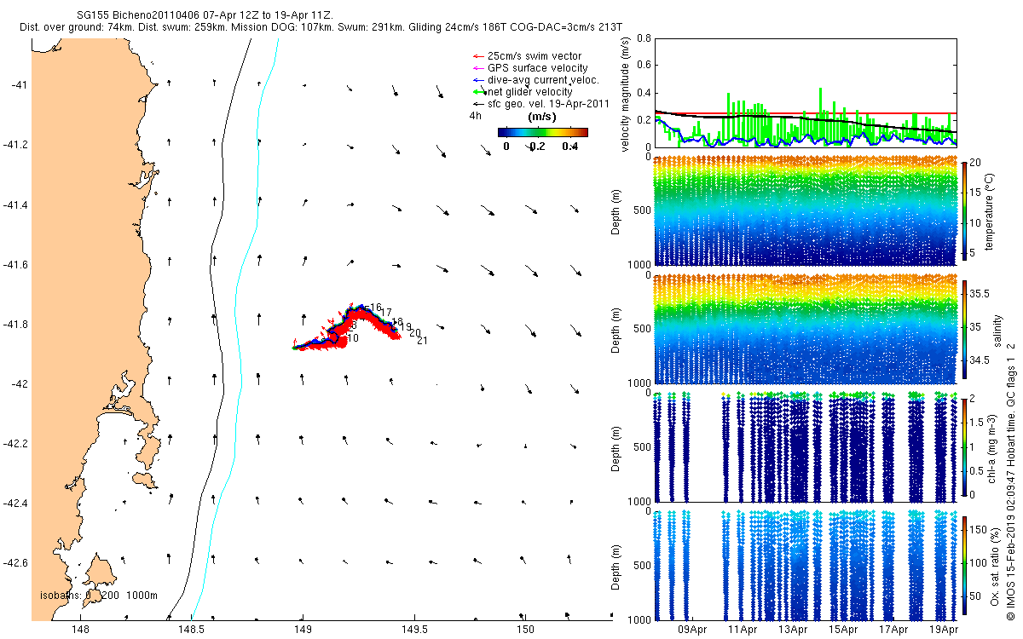
Task: Click the 15Apr date tick label
Action: tap(843, 630)
